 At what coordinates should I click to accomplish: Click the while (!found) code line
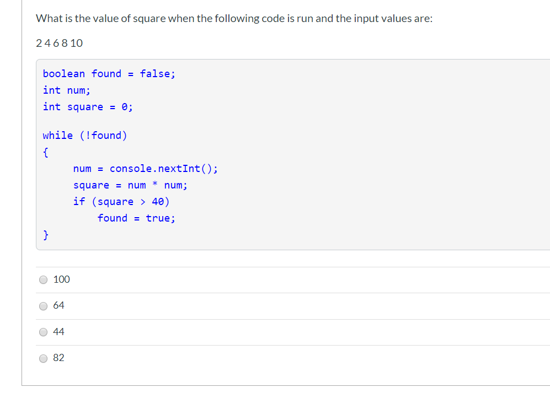tap(85, 136)
